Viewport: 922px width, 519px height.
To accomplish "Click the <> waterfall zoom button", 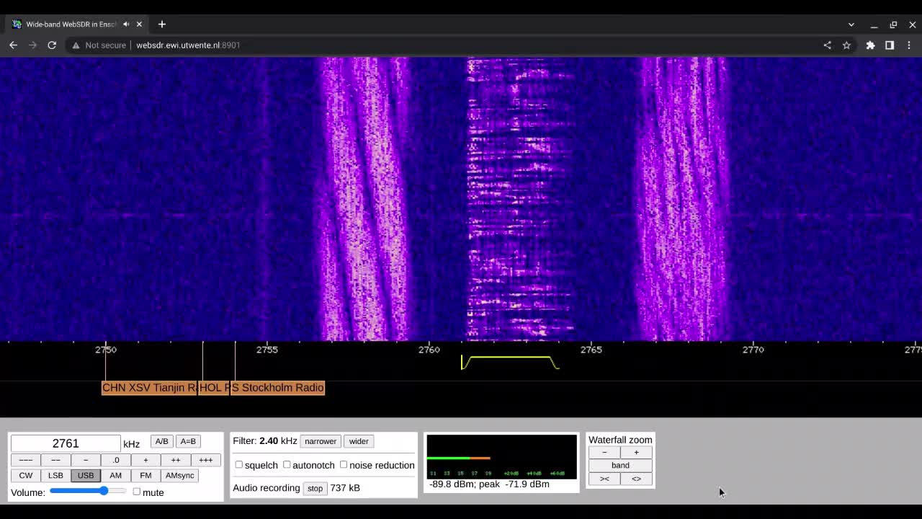I will coord(636,479).
